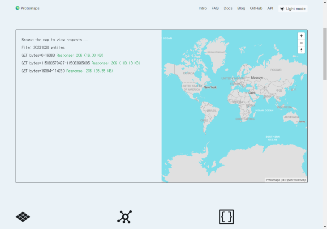Open the API navigation link

[x=270, y=8]
